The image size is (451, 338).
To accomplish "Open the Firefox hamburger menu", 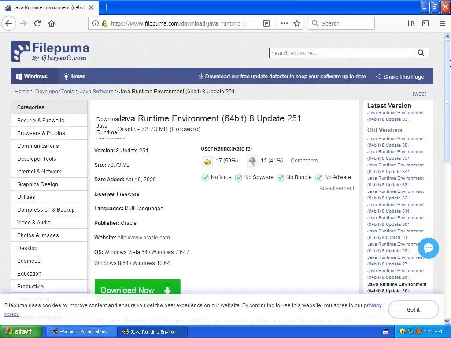I will (442, 23).
